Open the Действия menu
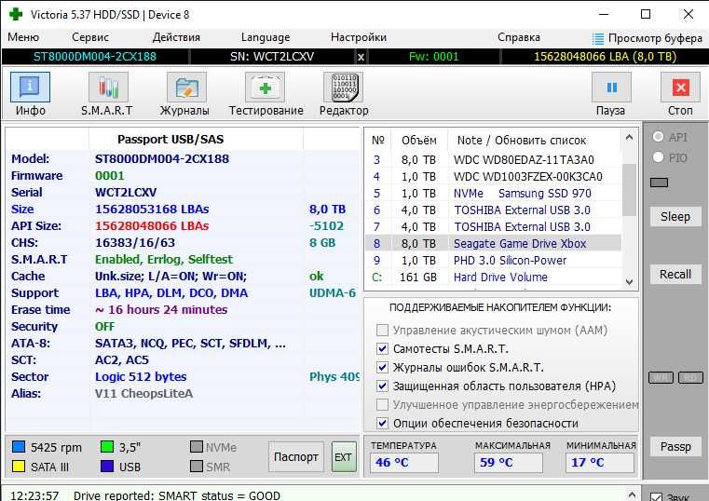Viewport: 709px width, 501px height. click(x=176, y=37)
